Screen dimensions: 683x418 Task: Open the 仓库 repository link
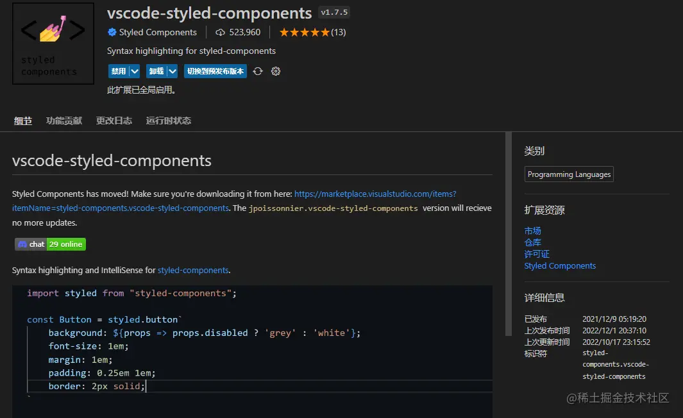532,242
